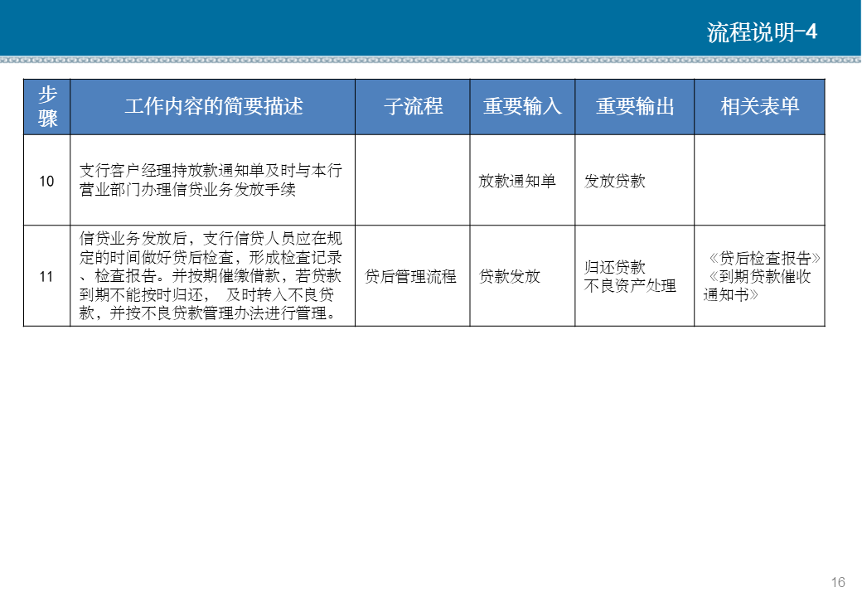Click the page number 16
Image resolution: width=862 pixels, height=597 pixels.
pos(838,582)
